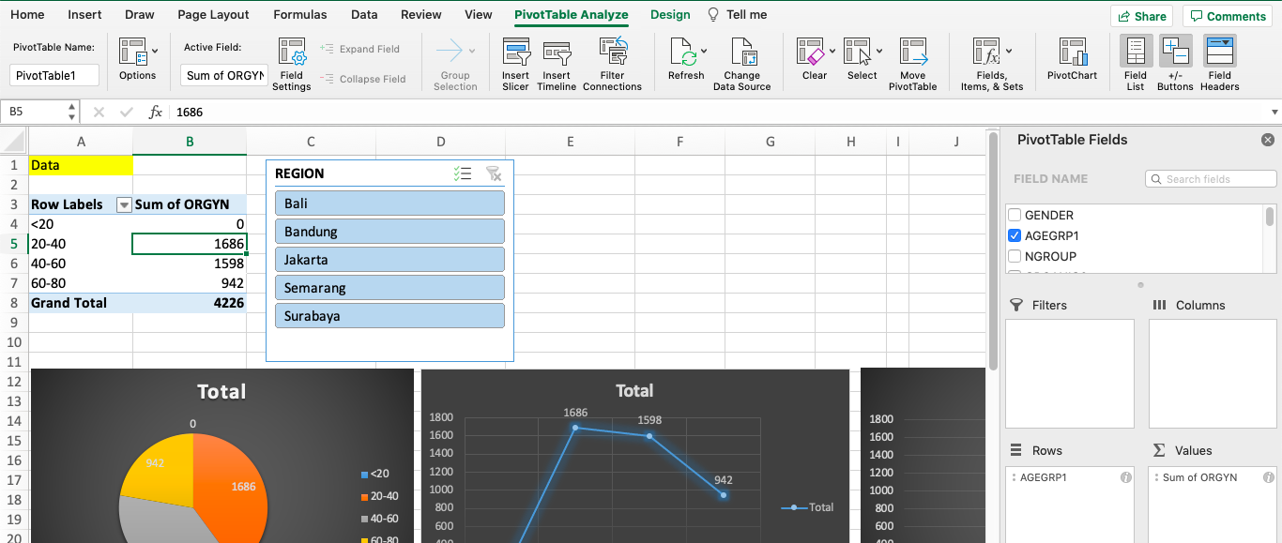This screenshot has height=543, width=1282.
Task: Open the Group Selection dropdown arrow
Action: point(472,52)
